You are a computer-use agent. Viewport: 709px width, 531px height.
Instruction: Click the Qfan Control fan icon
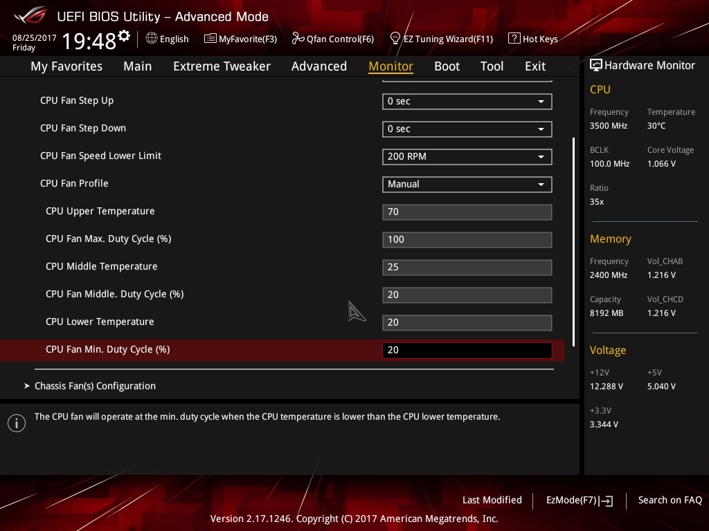pyautogui.click(x=298, y=39)
